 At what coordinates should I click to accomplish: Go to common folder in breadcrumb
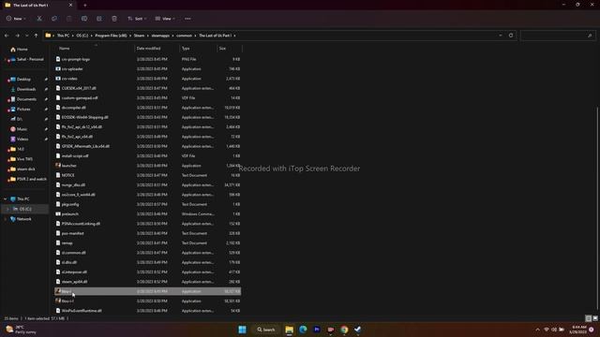184,36
